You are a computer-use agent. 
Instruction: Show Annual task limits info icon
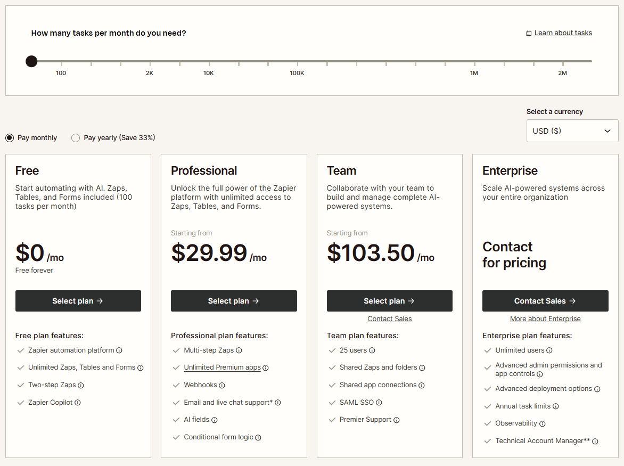point(556,406)
